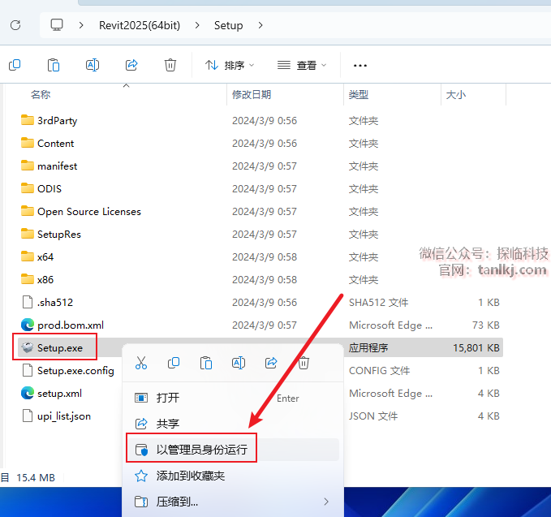Click the rename icon in the toolbar
The image size is (551, 517).
(x=93, y=65)
